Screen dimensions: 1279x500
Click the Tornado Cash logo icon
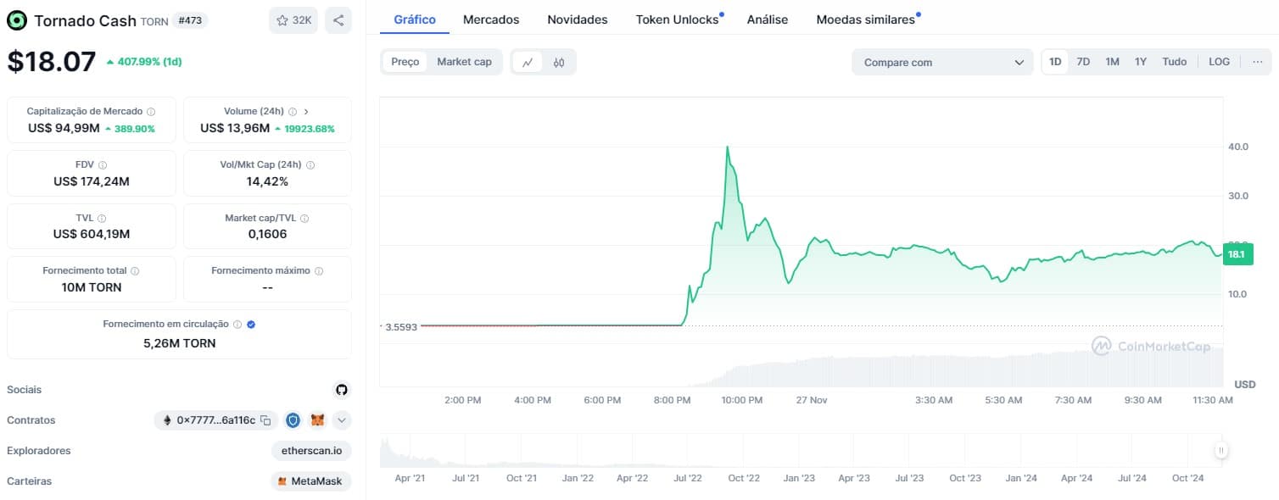tap(17, 20)
